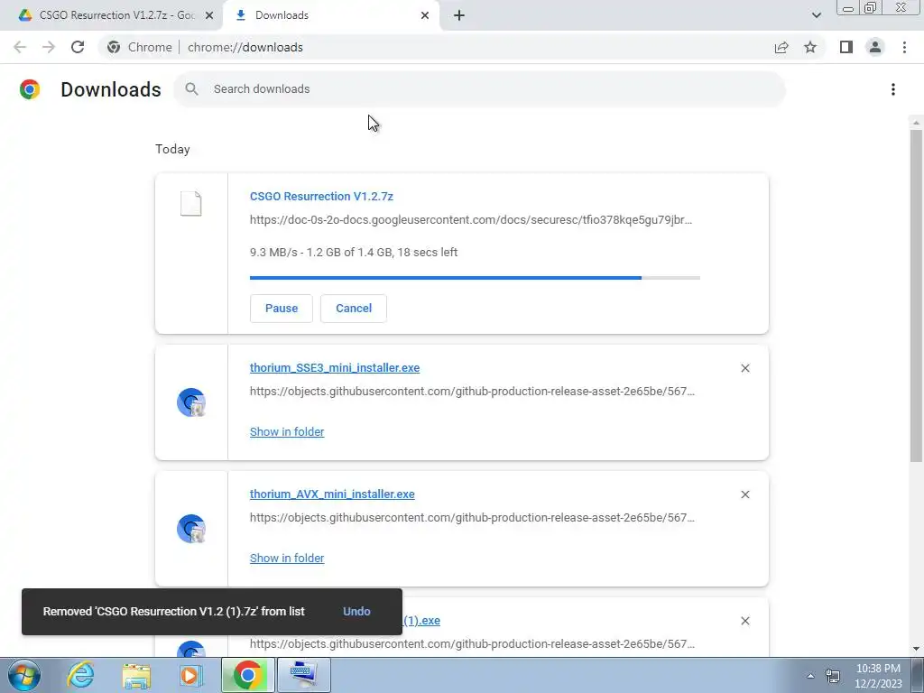The height and width of the screenshot is (693, 924).
Task: Click the blank file icon for CSGO Resurrection
Action: (x=191, y=204)
